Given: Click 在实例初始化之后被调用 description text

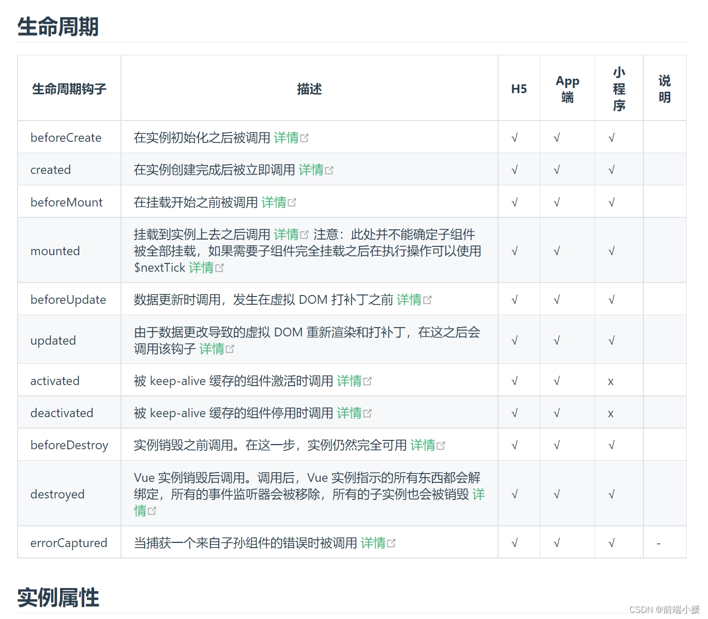Looking at the screenshot, I should [x=202, y=138].
